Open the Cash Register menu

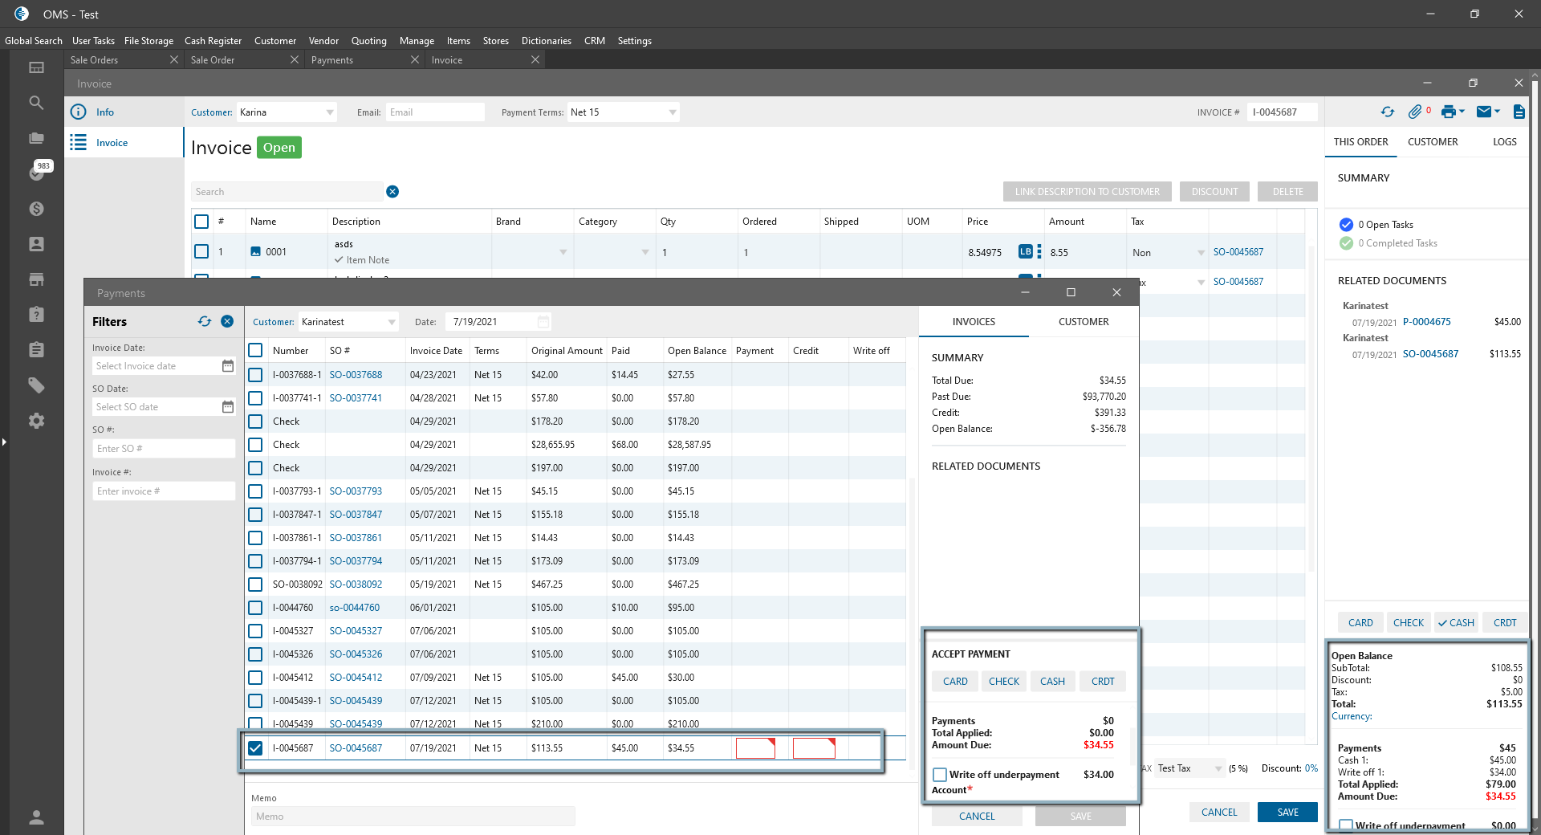(x=213, y=41)
